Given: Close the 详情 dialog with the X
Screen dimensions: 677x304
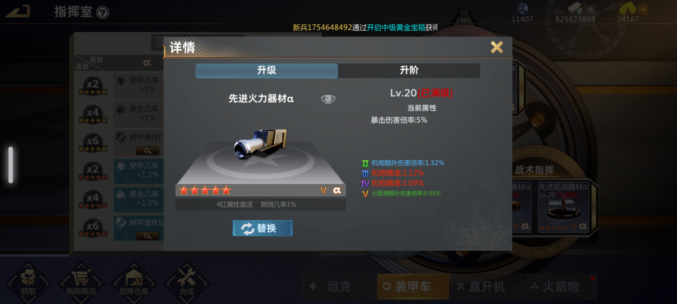Looking at the screenshot, I should (497, 47).
